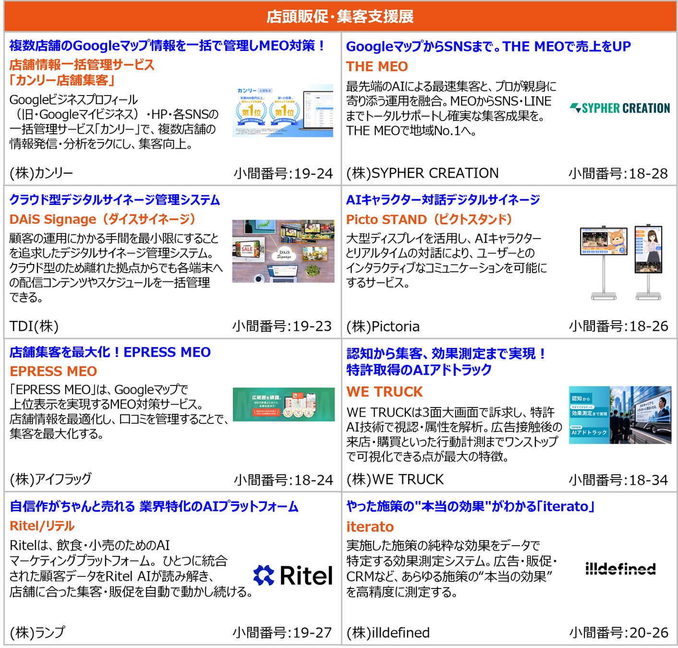Viewport: 678px width, 648px height.
Task: Open the blue 店舗集客を最大化！EPRESS MEO headline
Action: point(110,352)
